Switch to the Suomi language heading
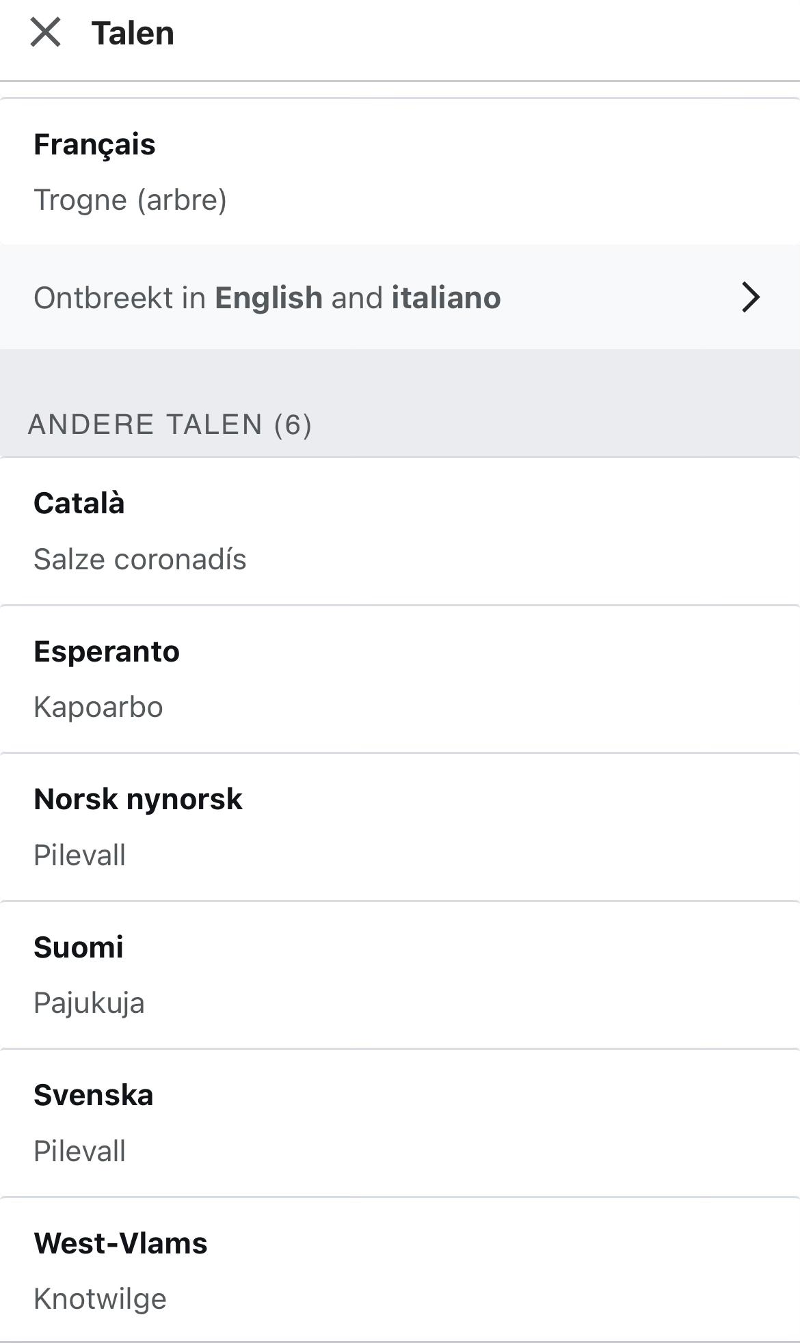800x1343 pixels. coord(78,947)
